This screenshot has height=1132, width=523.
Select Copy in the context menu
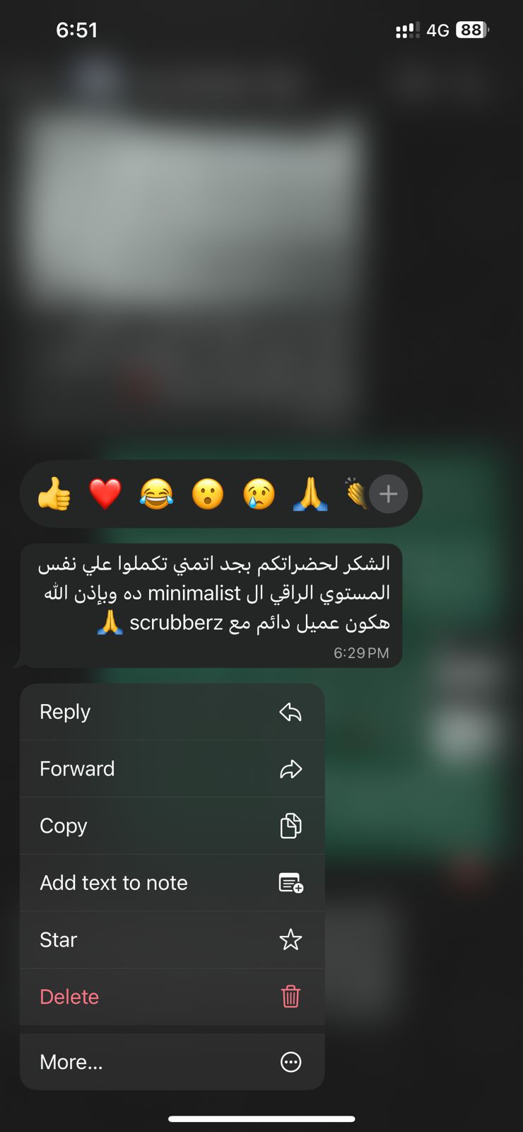pyautogui.click(x=172, y=826)
